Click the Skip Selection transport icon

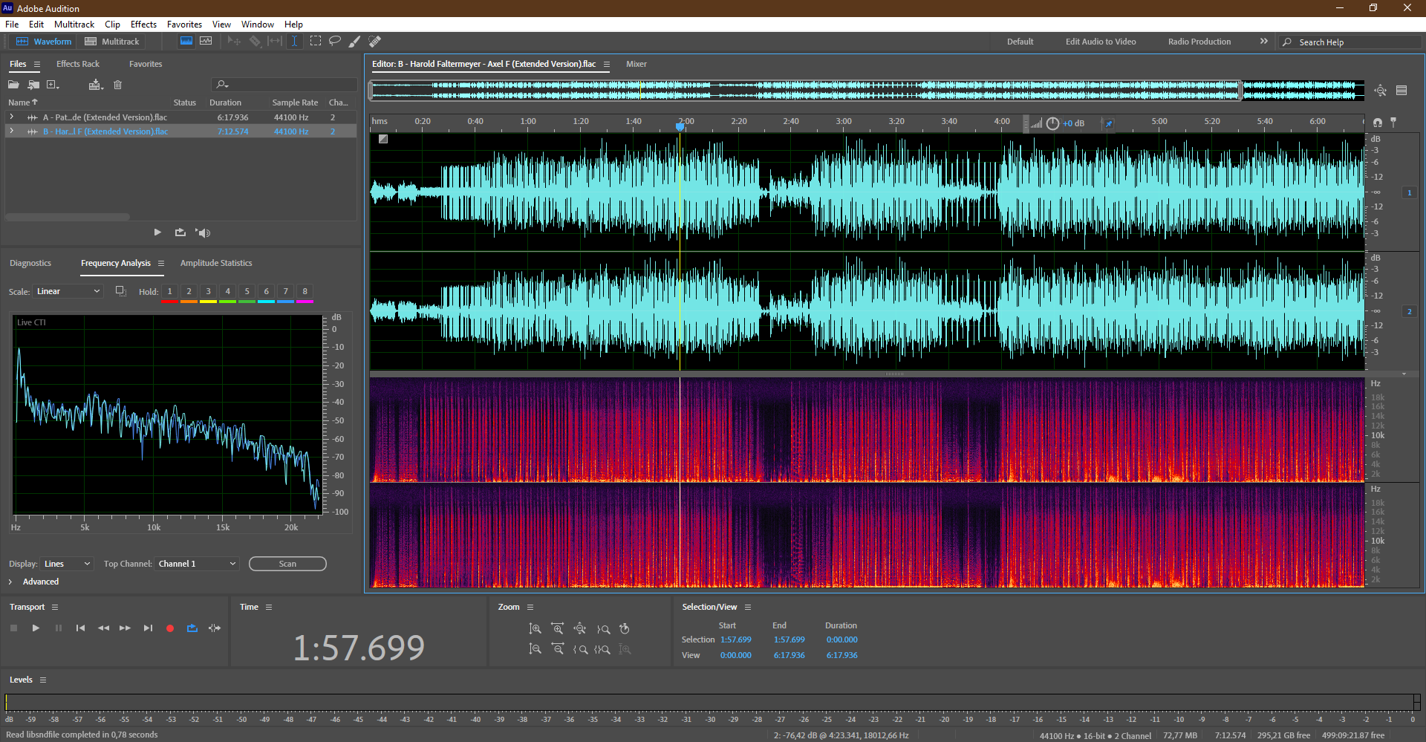(x=215, y=628)
